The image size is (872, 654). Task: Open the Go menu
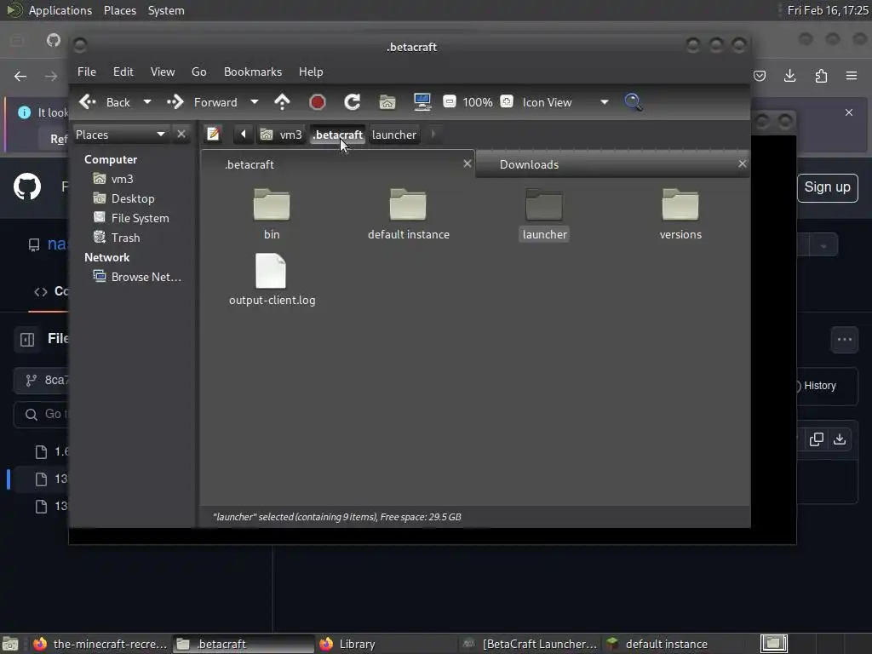point(198,72)
